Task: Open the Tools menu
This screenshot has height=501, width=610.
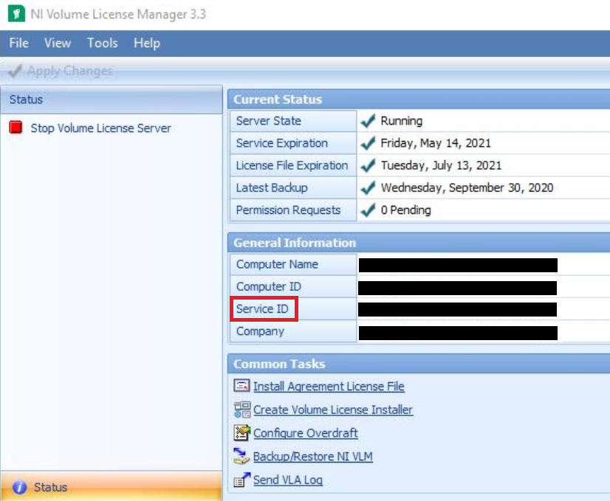Action: (x=103, y=43)
